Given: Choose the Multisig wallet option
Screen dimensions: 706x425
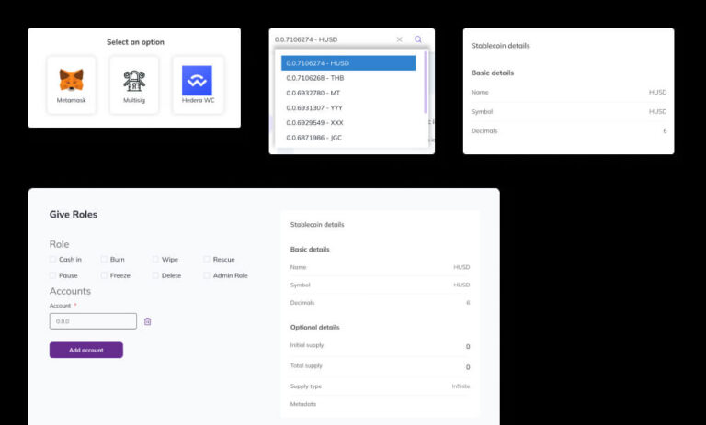Looking at the screenshot, I should (134, 84).
